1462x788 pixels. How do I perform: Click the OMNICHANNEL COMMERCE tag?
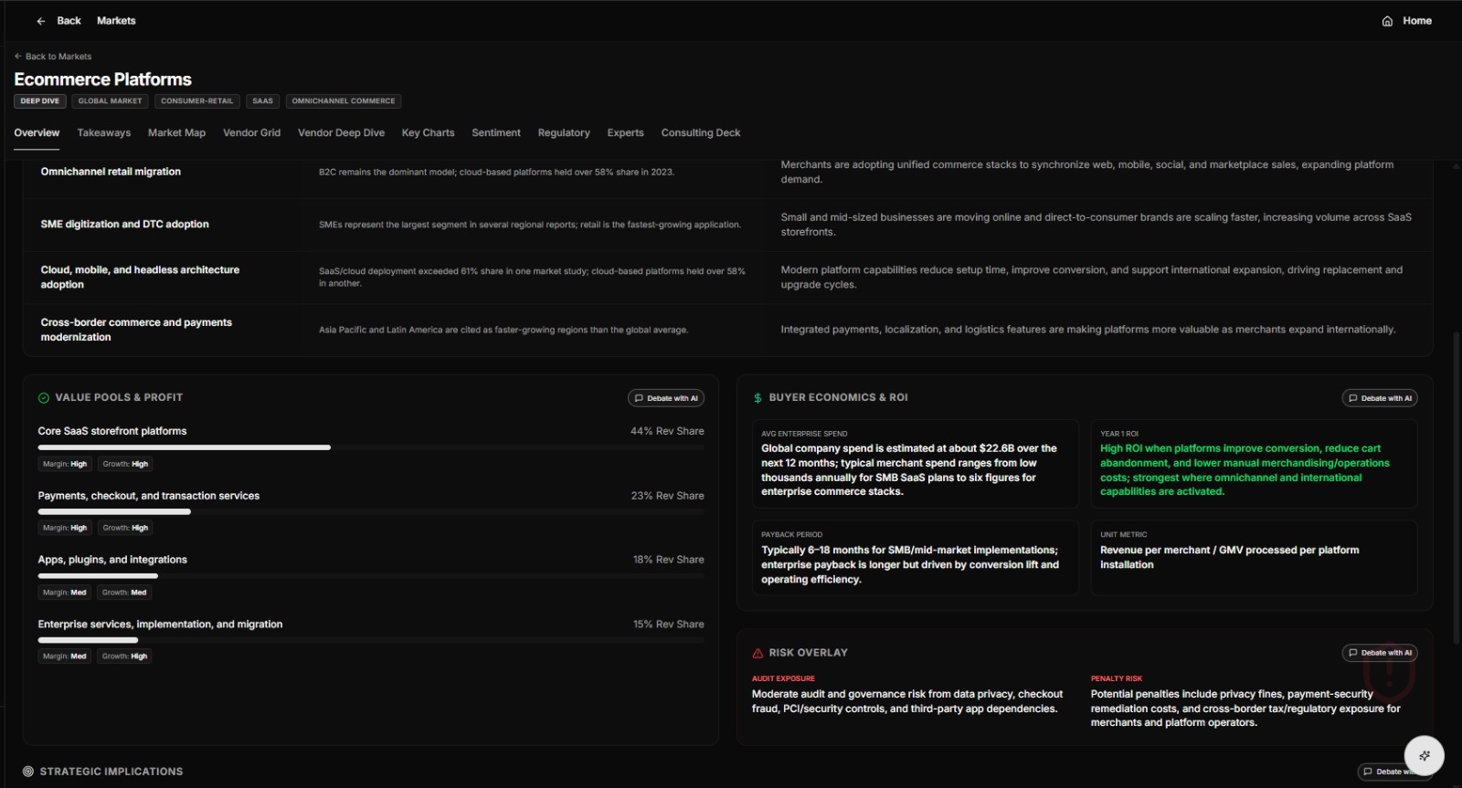coord(344,101)
